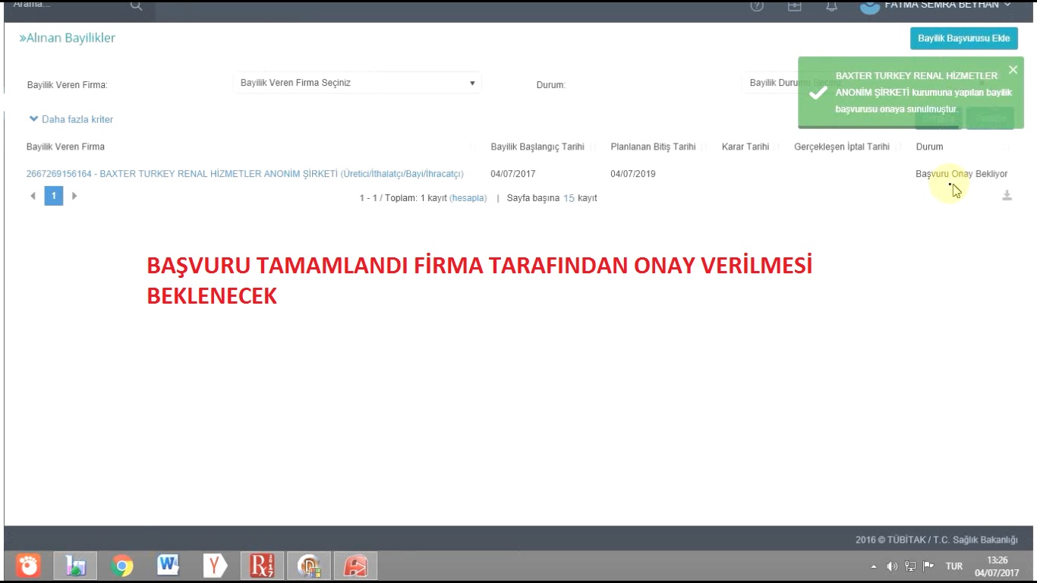
Task: Expand the Daha fazla kriter section
Action: tap(71, 119)
